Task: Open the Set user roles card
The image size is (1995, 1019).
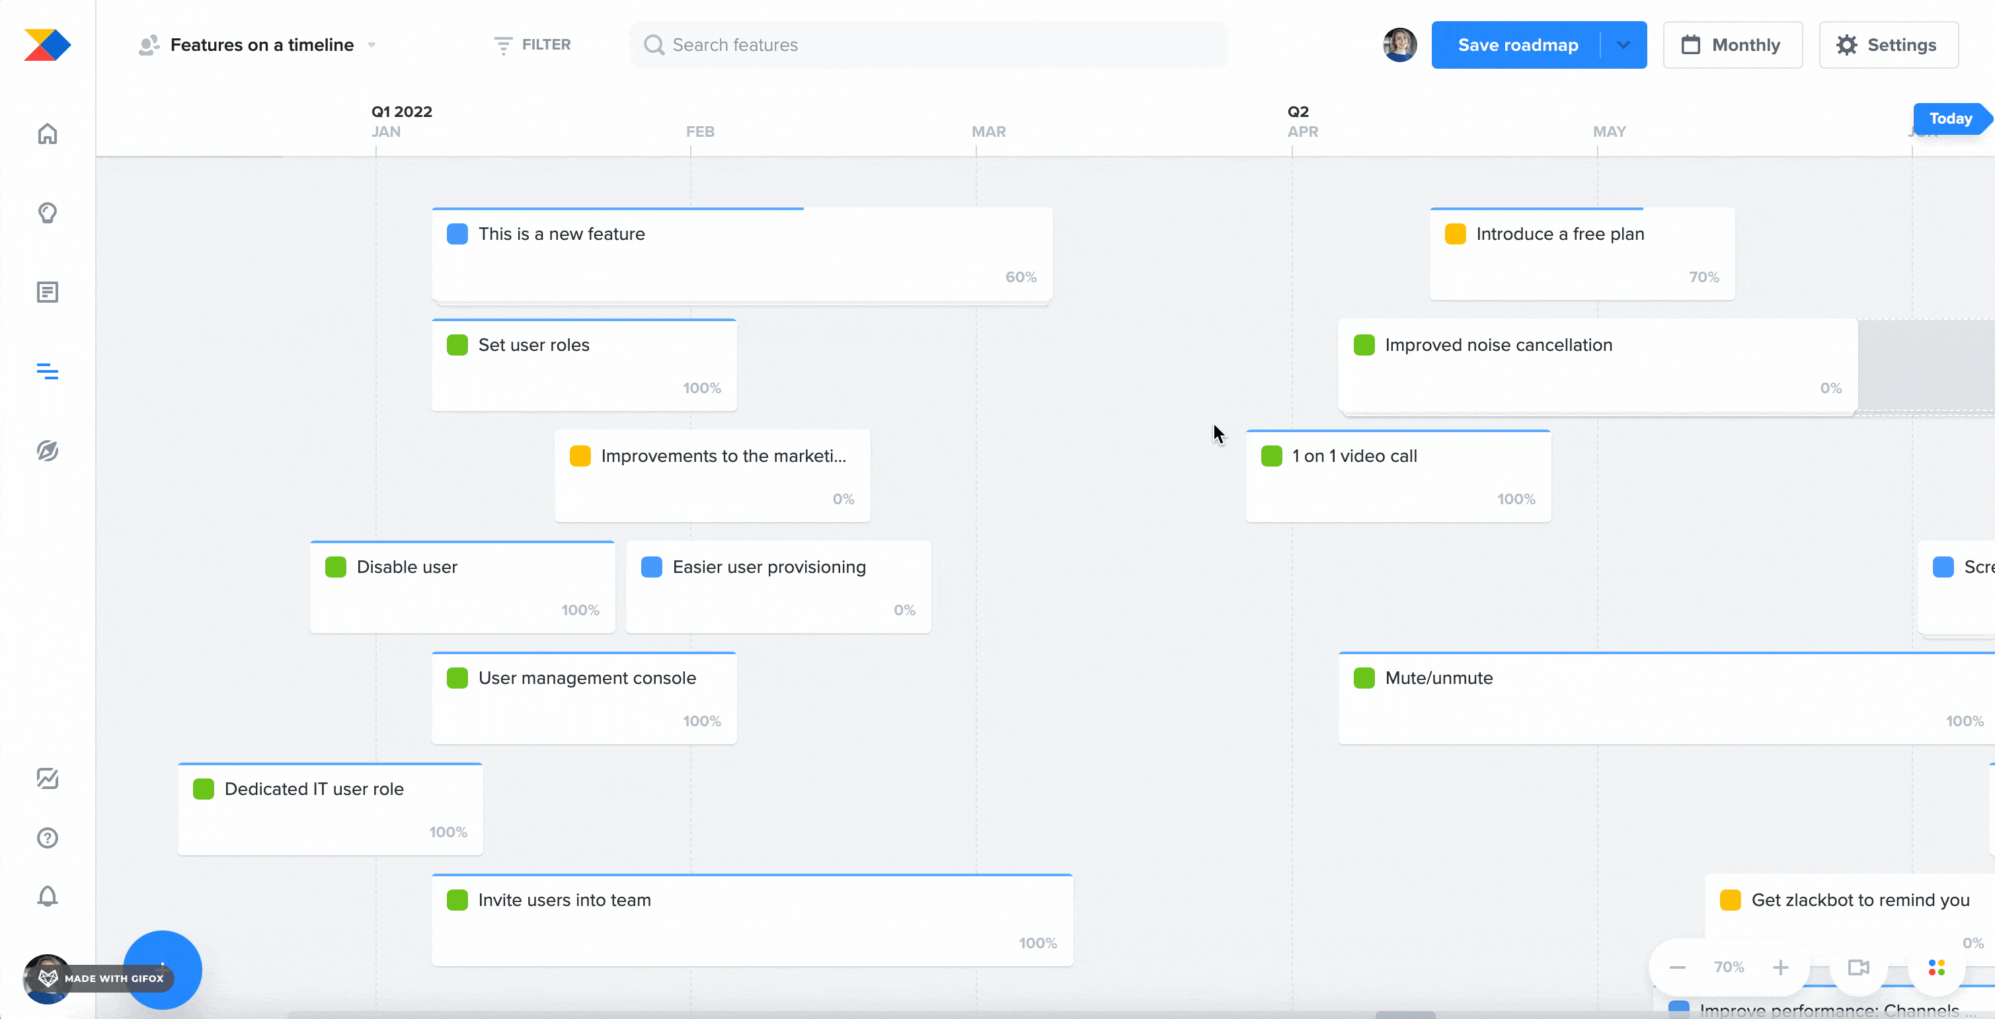Action: coord(584,365)
